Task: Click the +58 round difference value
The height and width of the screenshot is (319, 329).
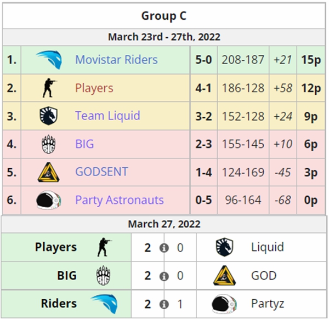Action: click(x=282, y=88)
